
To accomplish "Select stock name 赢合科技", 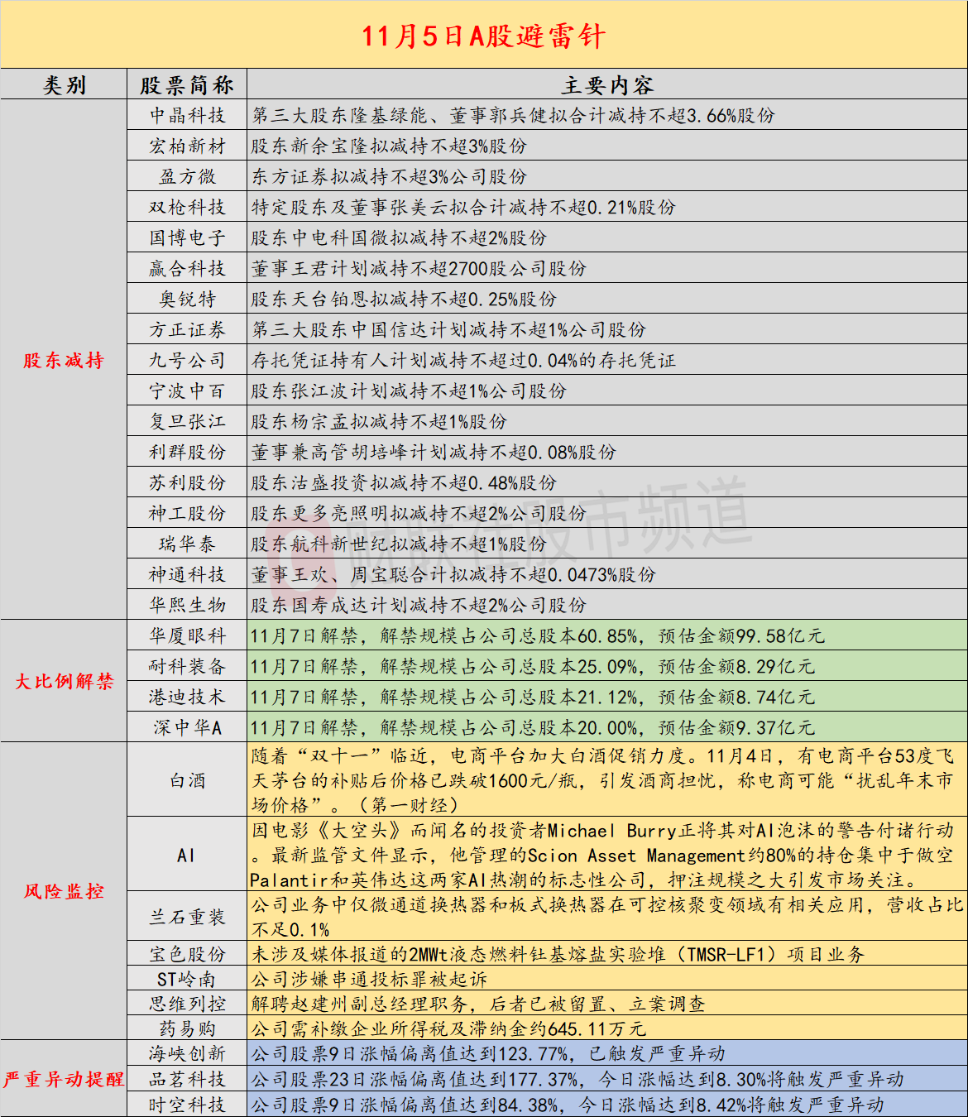I will [x=187, y=268].
